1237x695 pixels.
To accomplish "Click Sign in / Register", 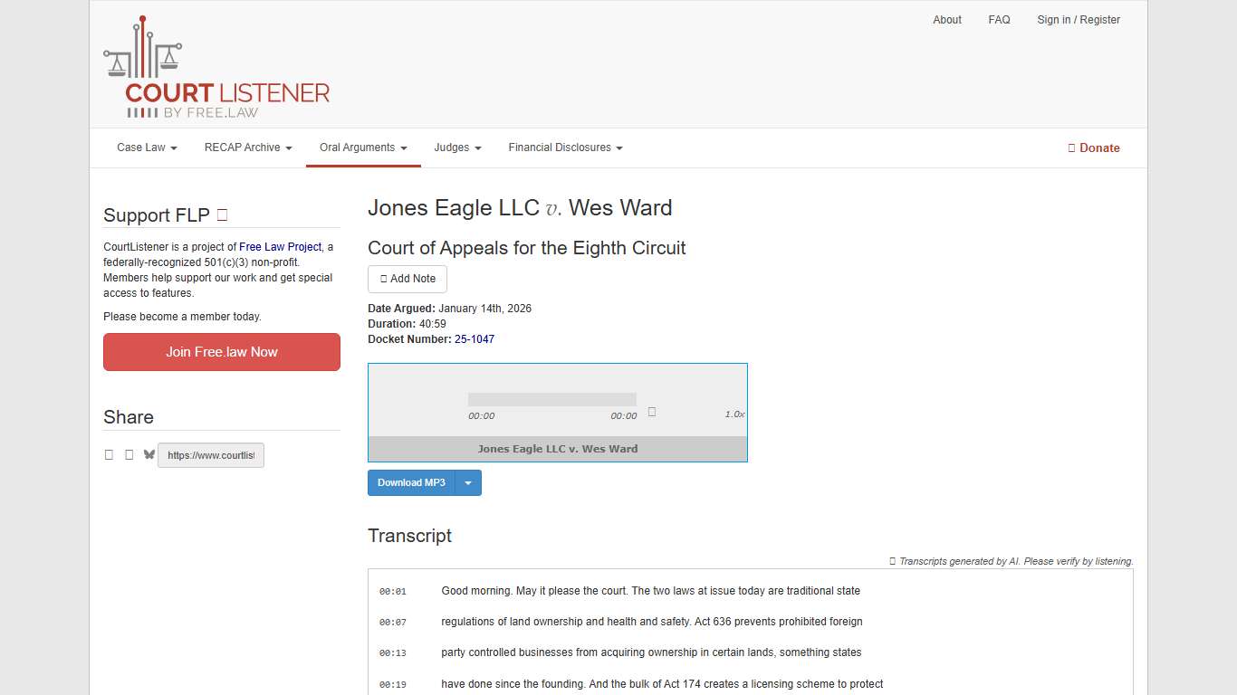I will [1078, 19].
